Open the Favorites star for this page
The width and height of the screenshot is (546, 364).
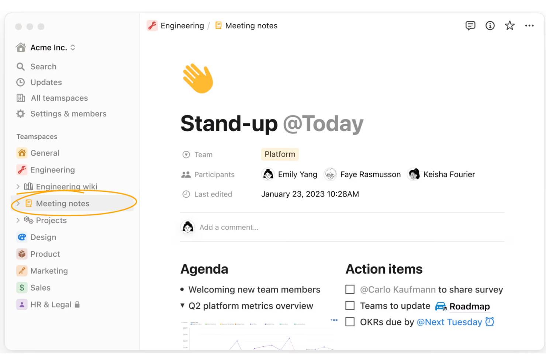(509, 25)
